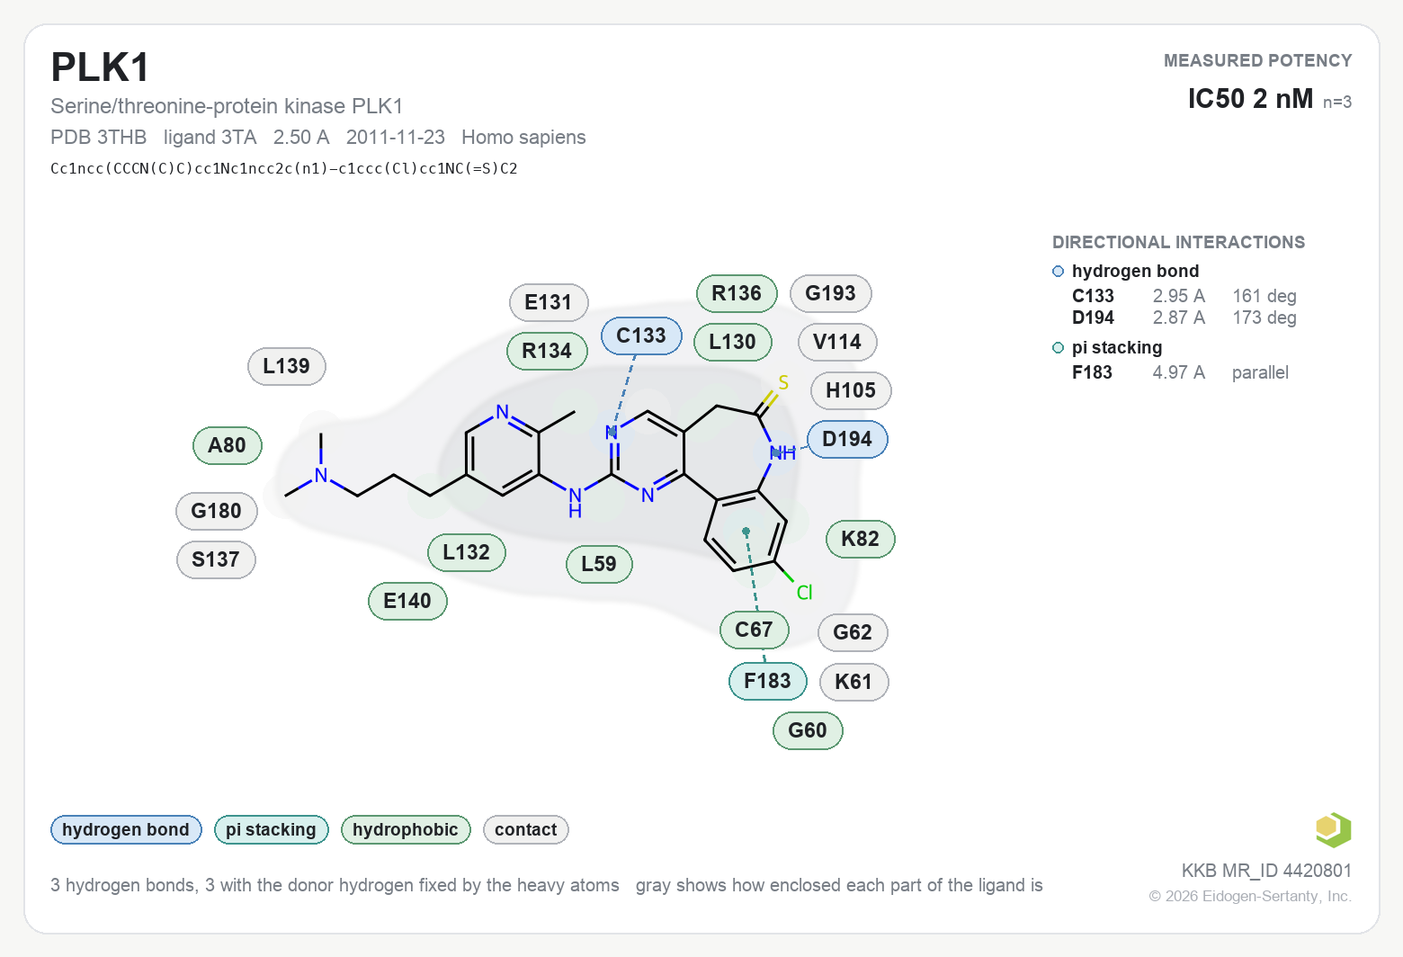The height and width of the screenshot is (957, 1403).
Task: Pick the E131 residue bubble
Action: pyautogui.click(x=549, y=302)
